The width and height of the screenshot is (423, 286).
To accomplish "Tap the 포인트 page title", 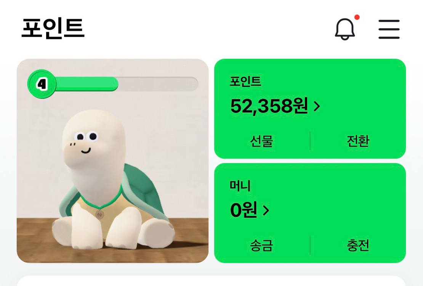I will click(53, 29).
